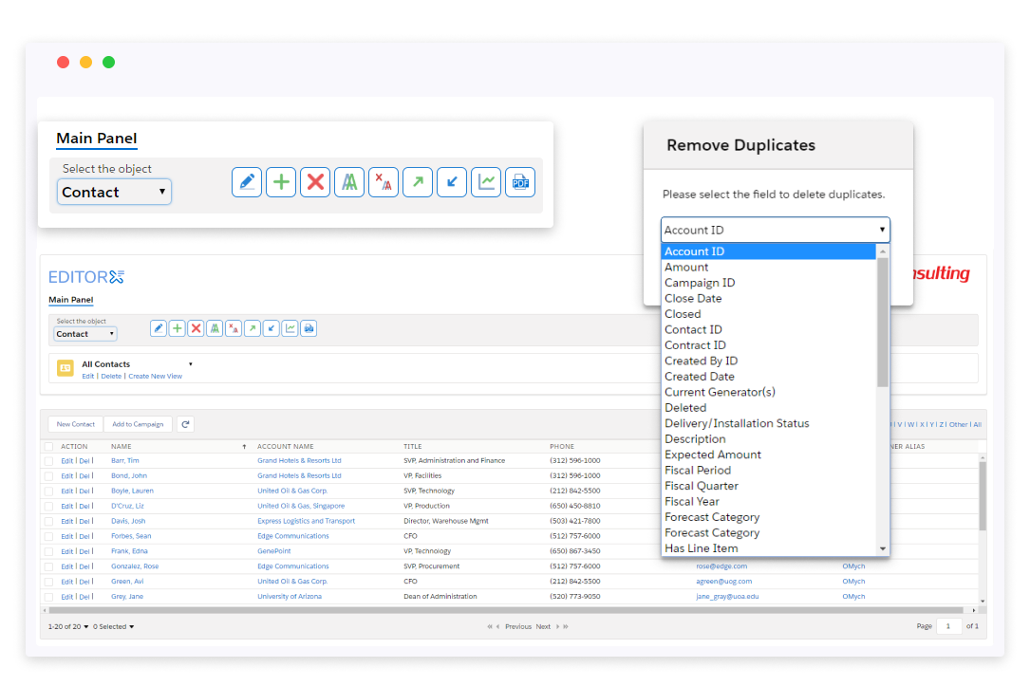Expand the All Contacts list view dropdown
The height and width of the screenshot is (686, 1030).
(x=190, y=364)
